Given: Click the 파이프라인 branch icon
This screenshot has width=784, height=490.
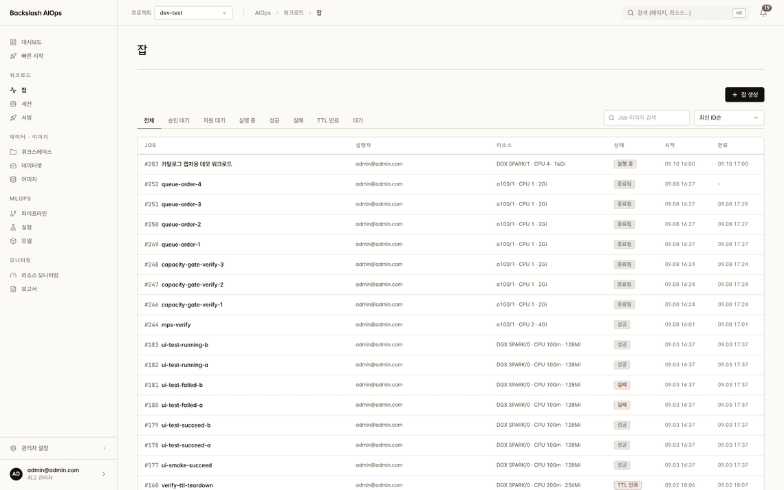Looking at the screenshot, I should 13,214.
